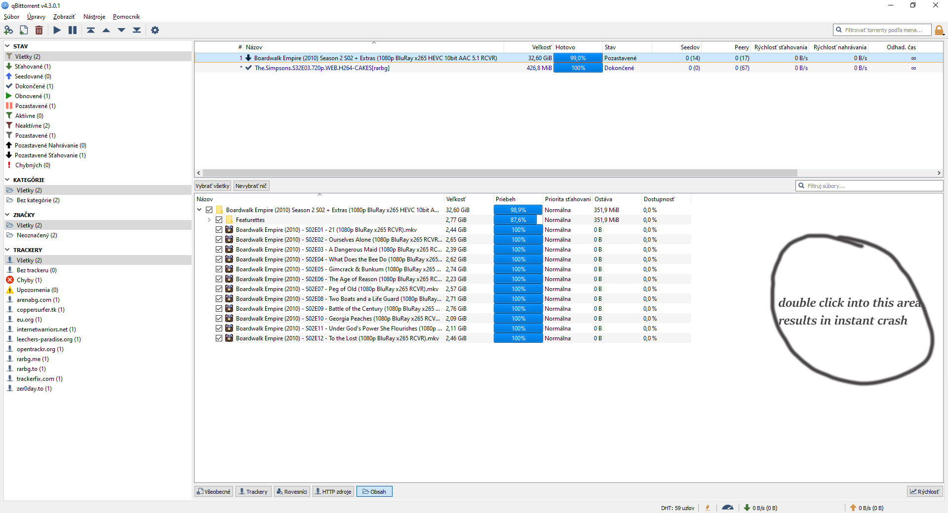The image size is (948, 513).
Task: Move torrent down in queue
Action: coord(121,30)
